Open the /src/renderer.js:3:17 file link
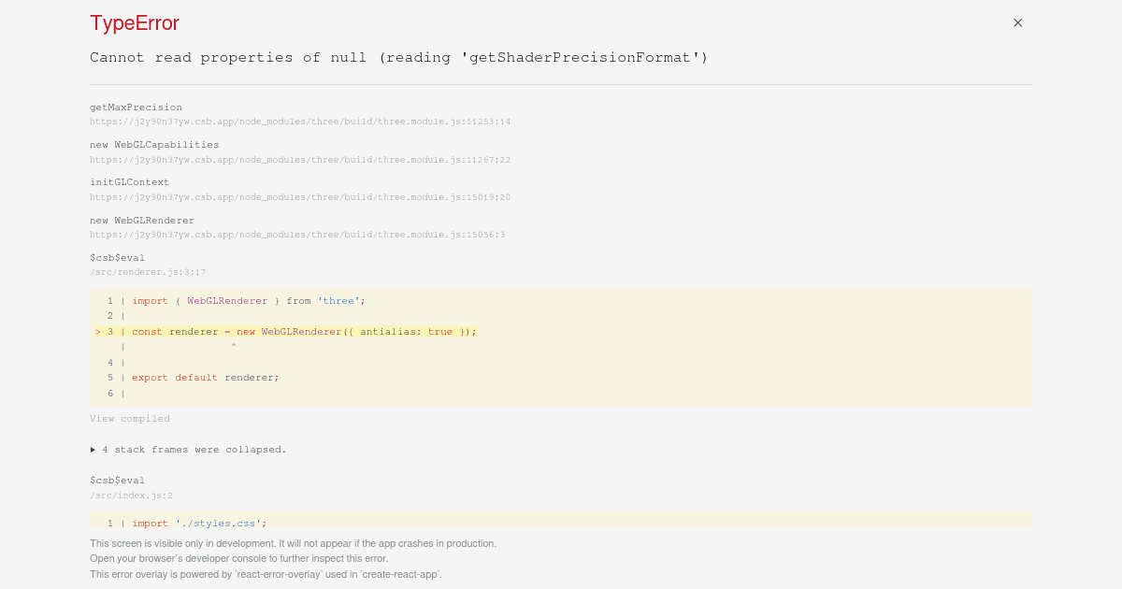1122x589 pixels. click(x=148, y=272)
